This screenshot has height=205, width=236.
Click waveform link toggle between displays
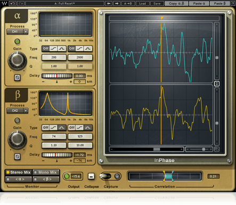[x=217, y=84]
